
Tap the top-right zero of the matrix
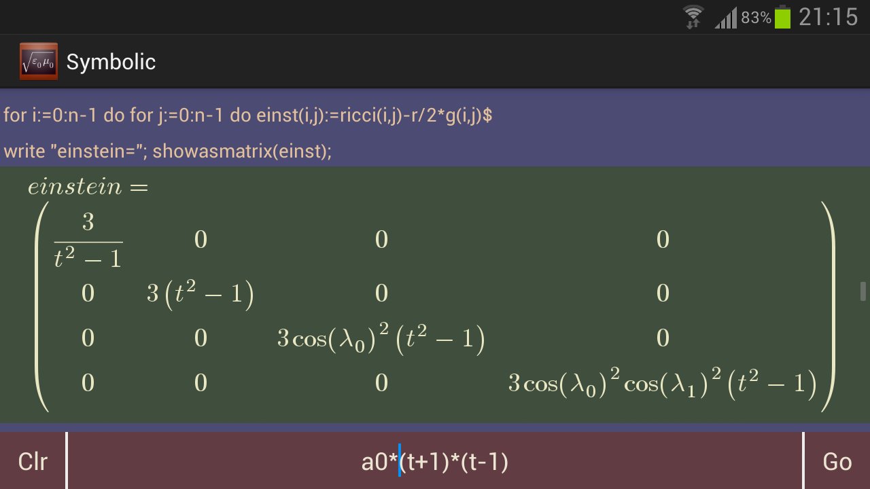tap(663, 240)
